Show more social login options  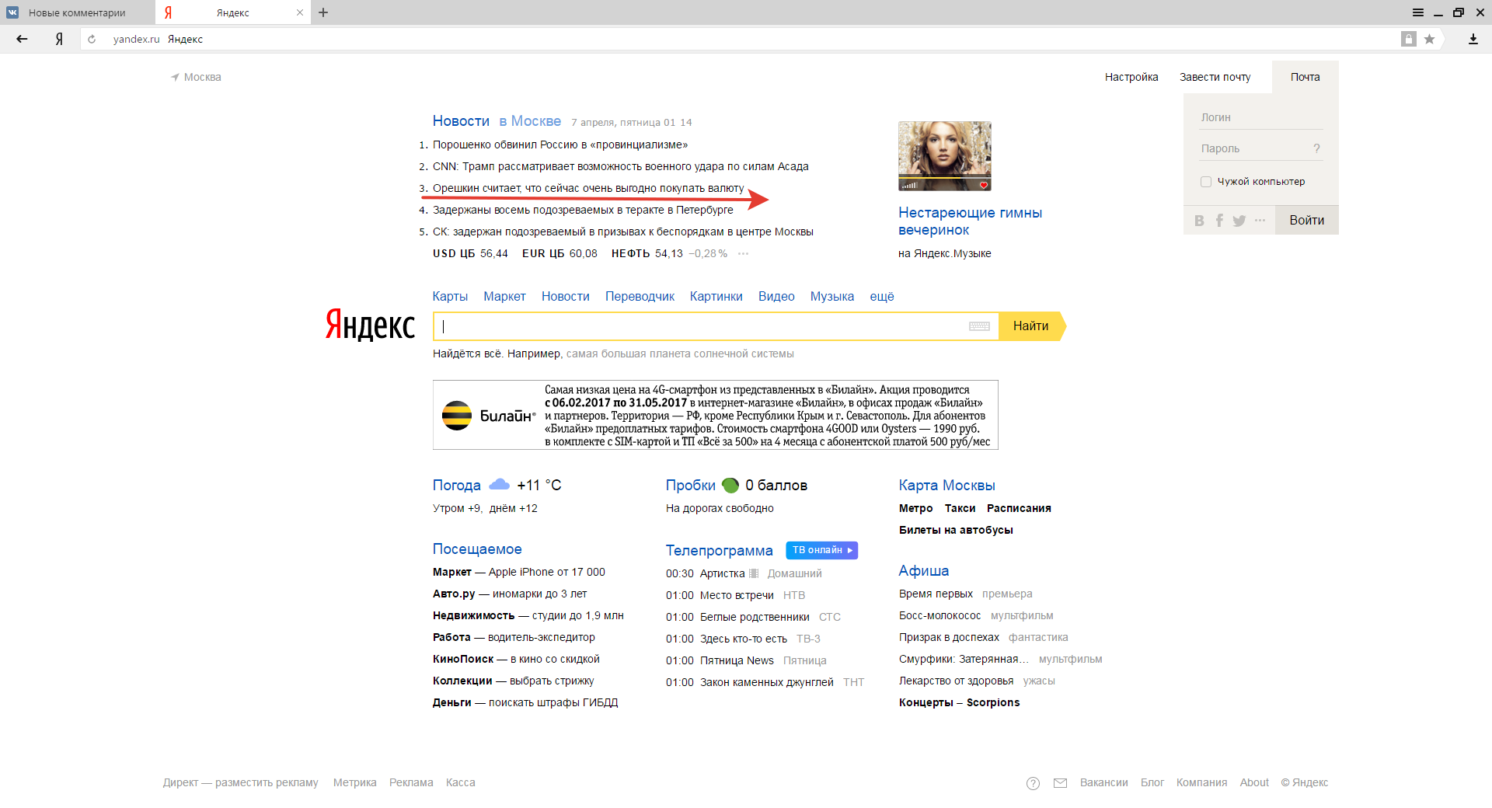tap(1260, 221)
